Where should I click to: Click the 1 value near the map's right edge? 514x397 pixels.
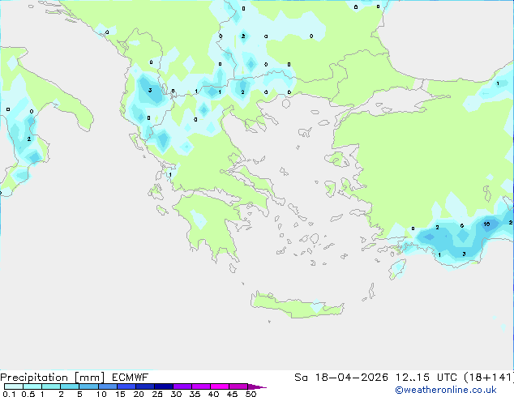click(x=498, y=83)
